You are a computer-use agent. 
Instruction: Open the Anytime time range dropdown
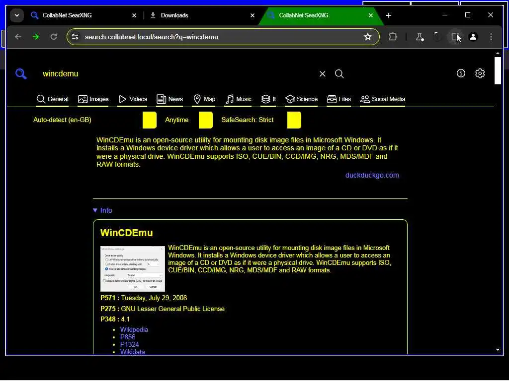(188, 120)
